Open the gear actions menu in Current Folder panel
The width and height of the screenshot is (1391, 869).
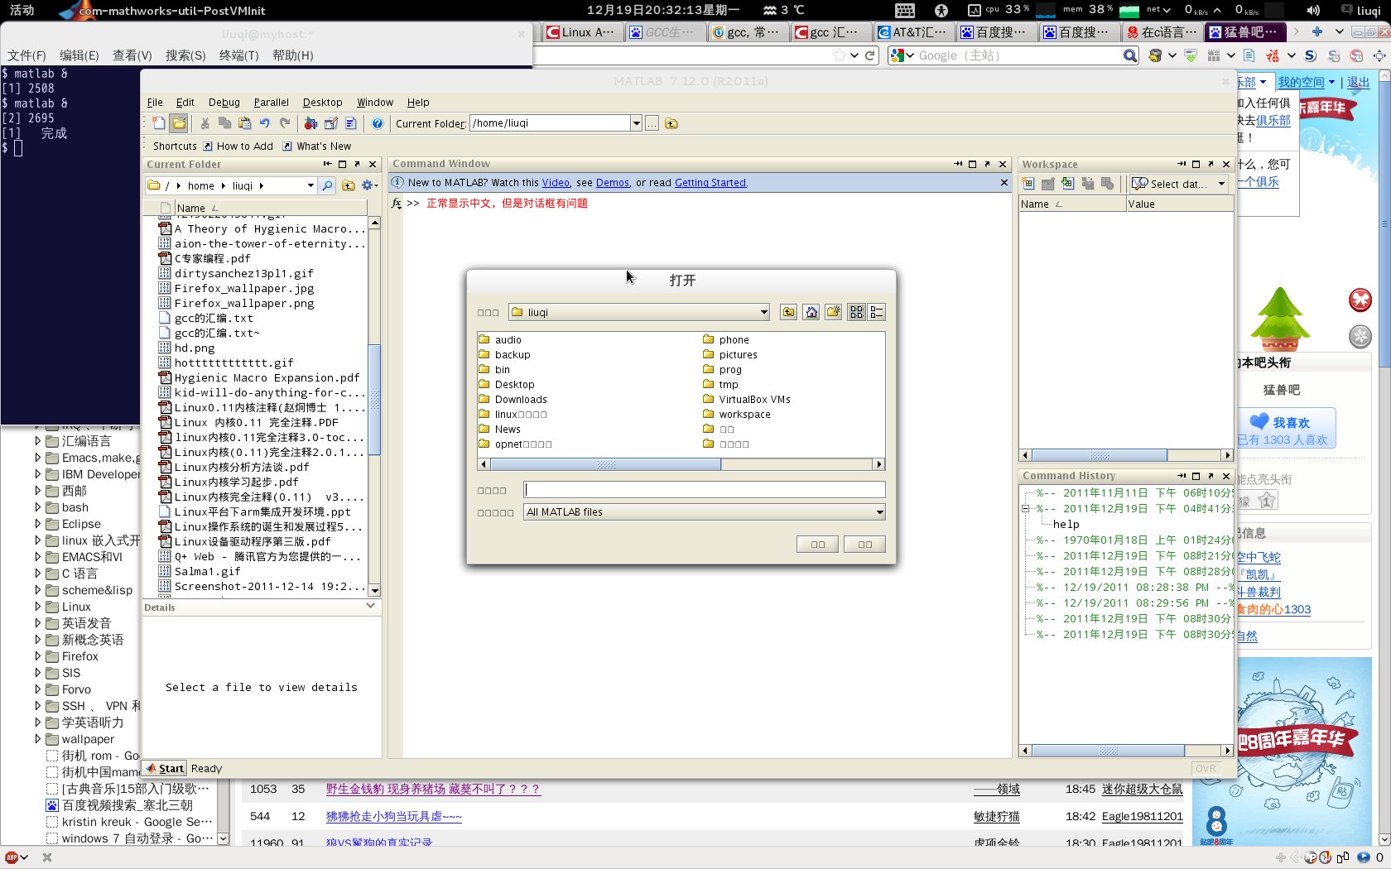(x=369, y=185)
